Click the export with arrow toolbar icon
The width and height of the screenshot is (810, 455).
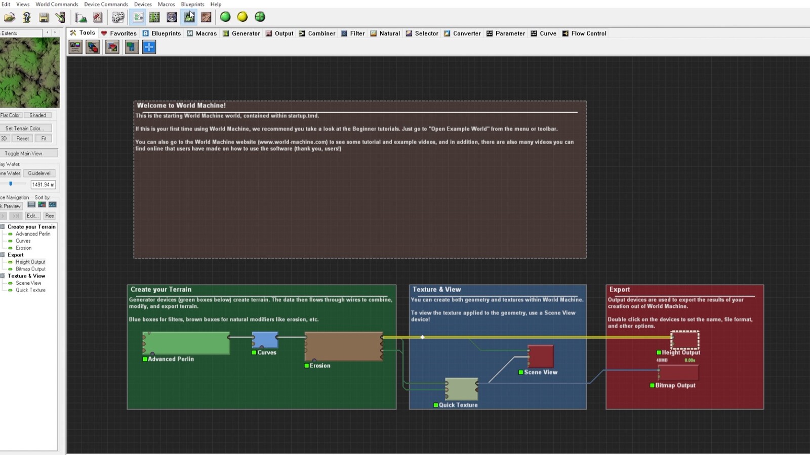click(60, 17)
